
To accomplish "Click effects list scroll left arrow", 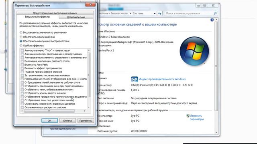I will coord(22,111).
